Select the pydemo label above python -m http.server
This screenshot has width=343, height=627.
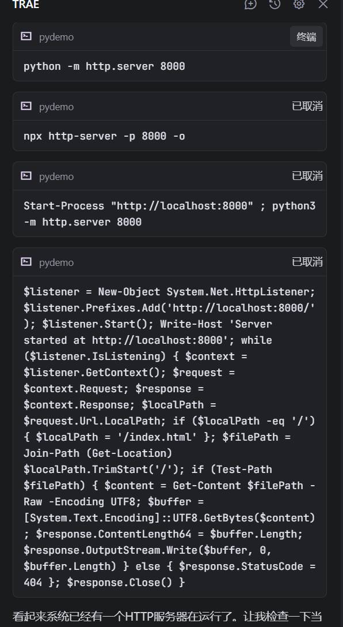pyautogui.click(x=56, y=37)
